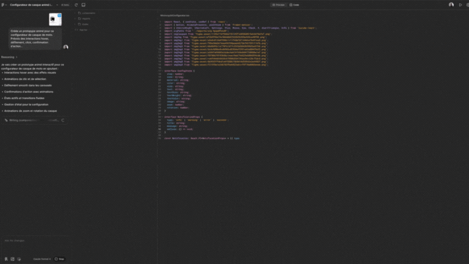Expand the styles folder in file tree
The height and width of the screenshot is (264, 469).
coord(85,24)
